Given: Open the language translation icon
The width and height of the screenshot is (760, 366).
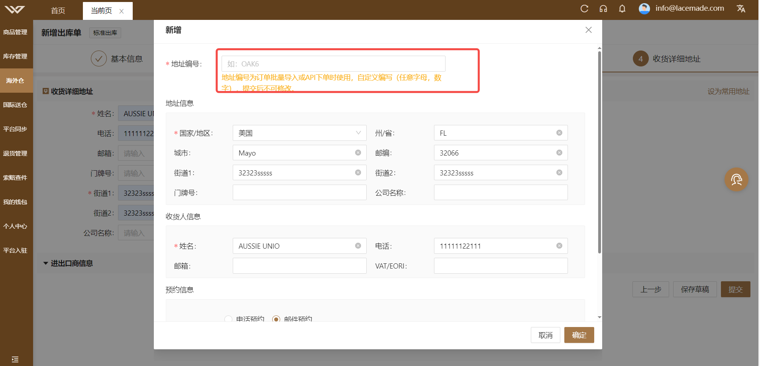Looking at the screenshot, I should [741, 9].
